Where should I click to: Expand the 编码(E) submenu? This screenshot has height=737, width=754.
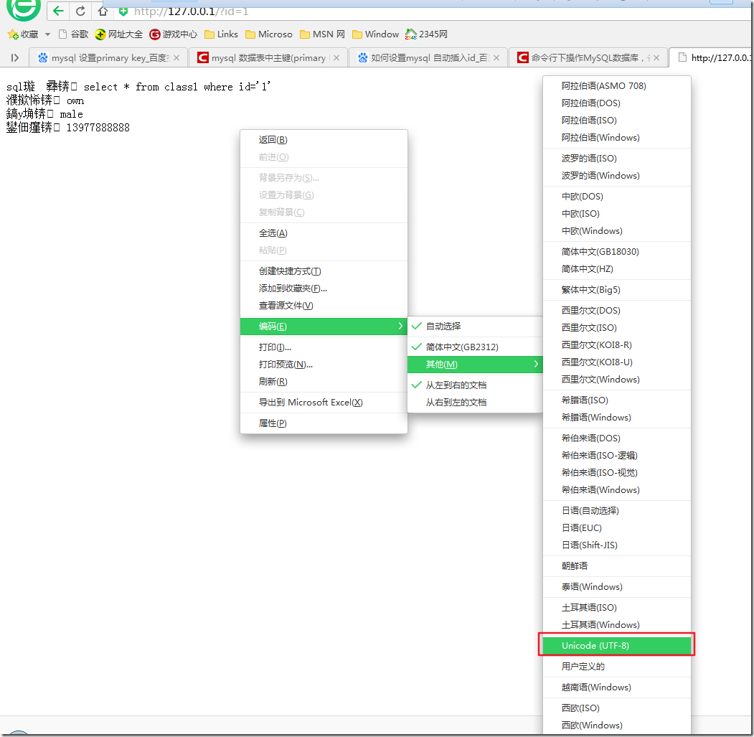(x=324, y=327)
